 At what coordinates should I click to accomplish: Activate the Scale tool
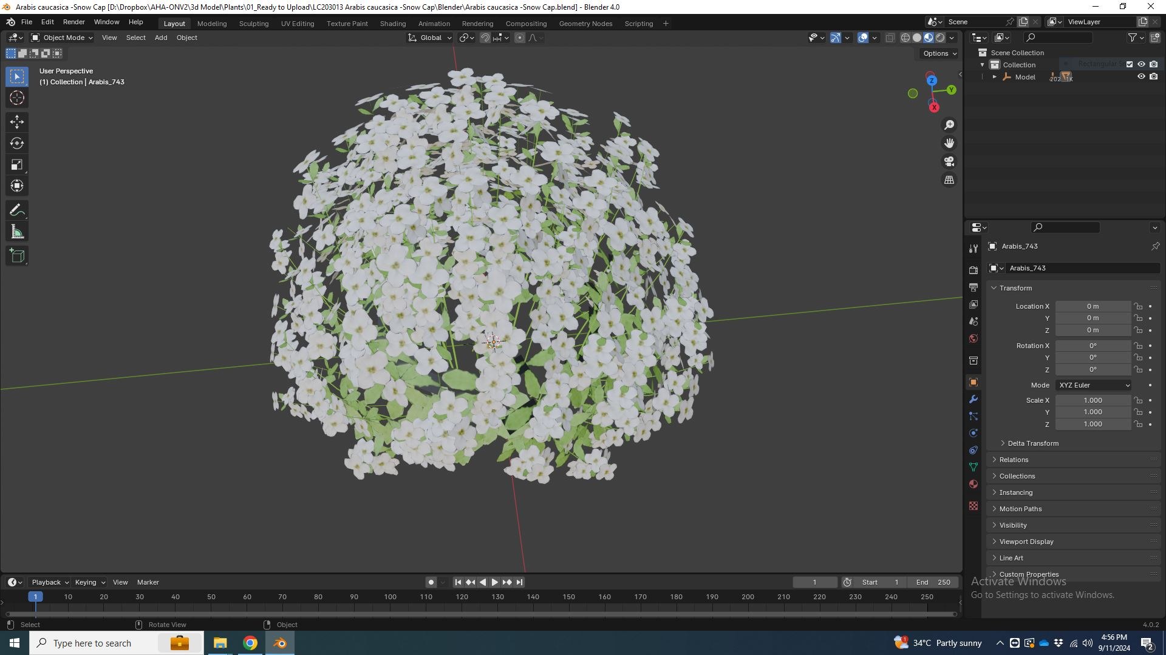coord(17,164)
